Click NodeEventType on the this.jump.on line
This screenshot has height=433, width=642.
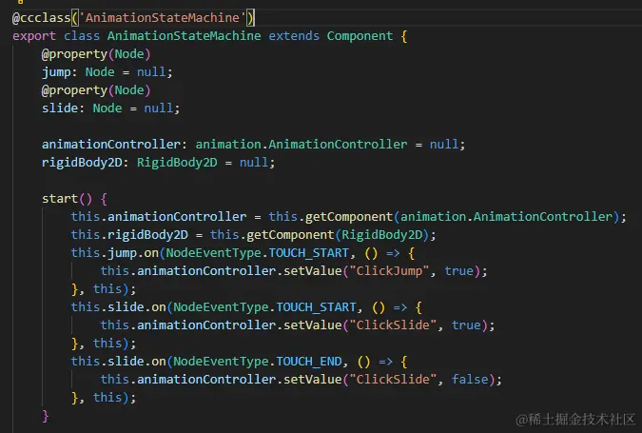213,253
